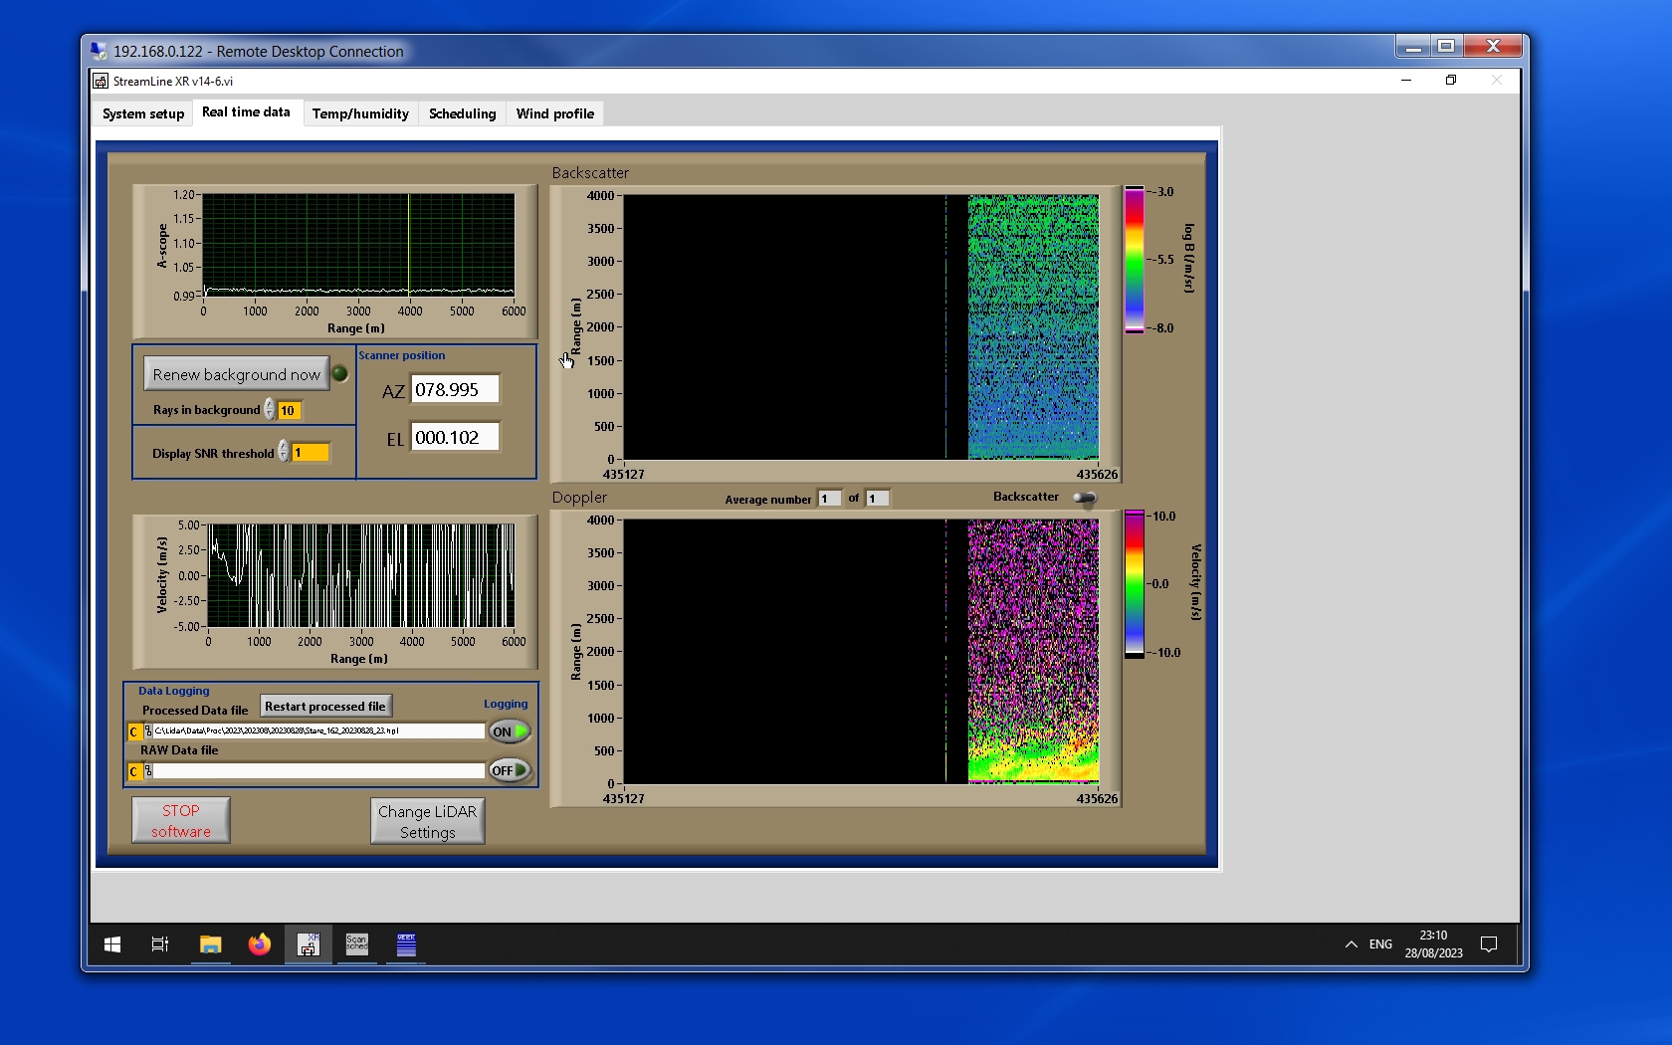
Task: Toggle processed data logging ON switch
Action: [x=509, y=731]
